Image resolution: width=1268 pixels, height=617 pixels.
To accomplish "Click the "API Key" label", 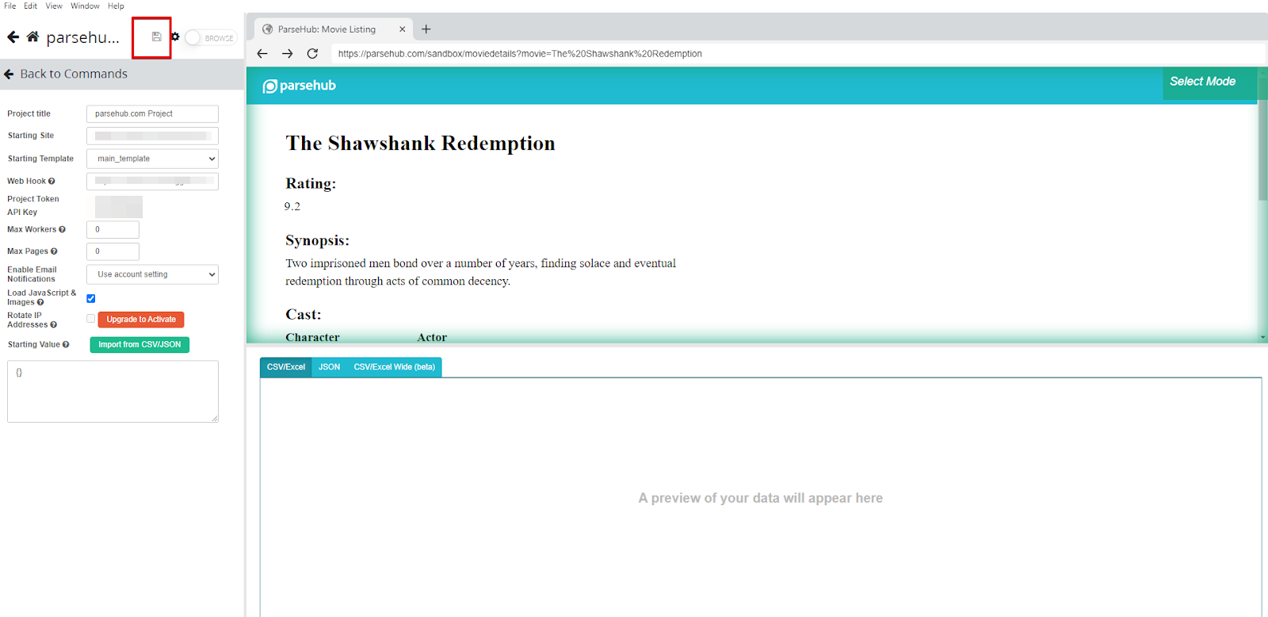I will tap(22, 213).
